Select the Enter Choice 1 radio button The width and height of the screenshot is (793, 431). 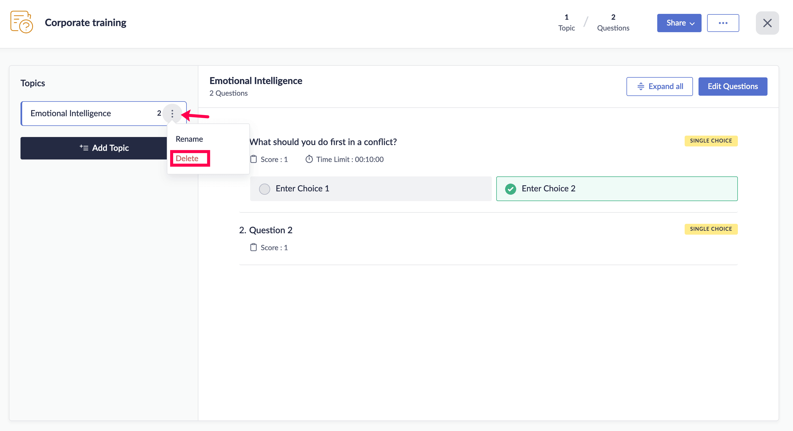click(x=264, y=189)
